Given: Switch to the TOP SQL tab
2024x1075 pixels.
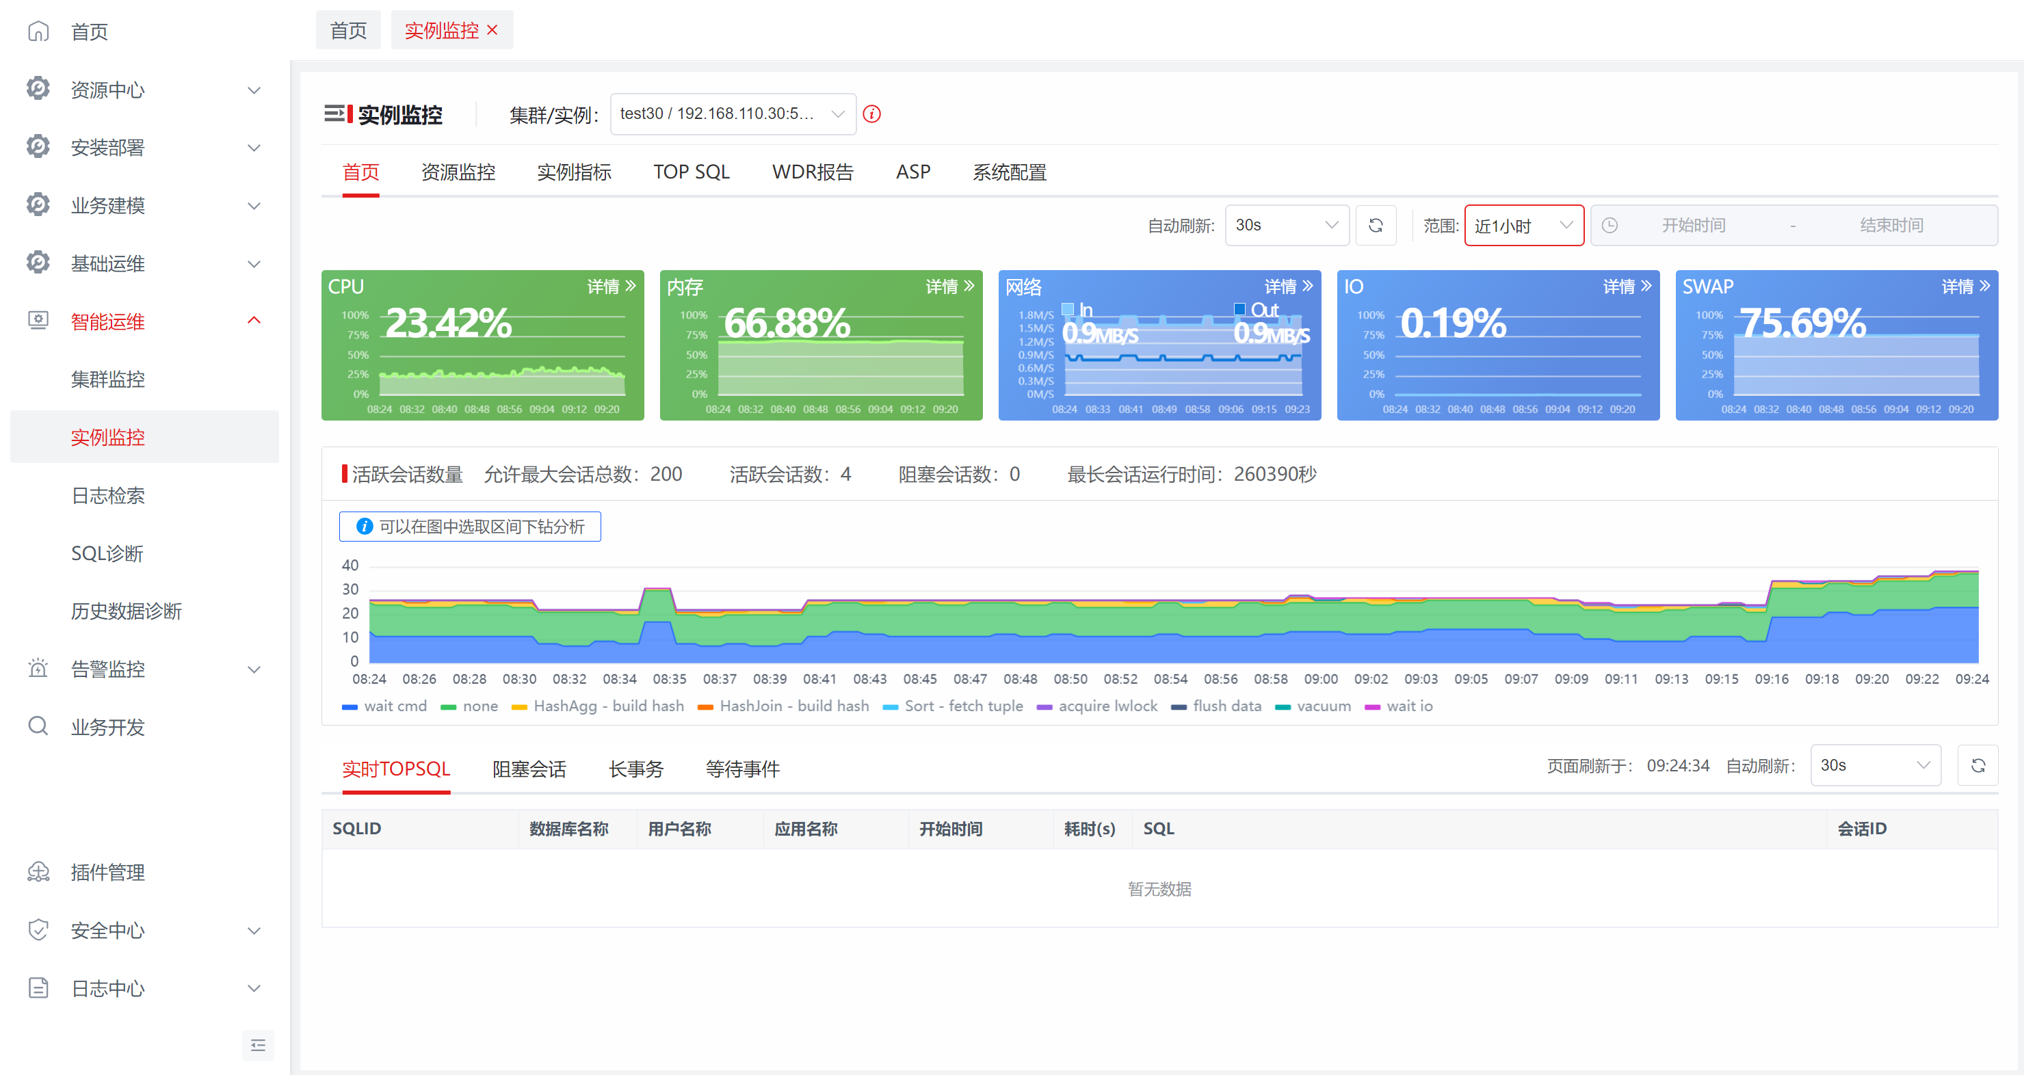Looking at the screenshot, I should pos(692,172).
